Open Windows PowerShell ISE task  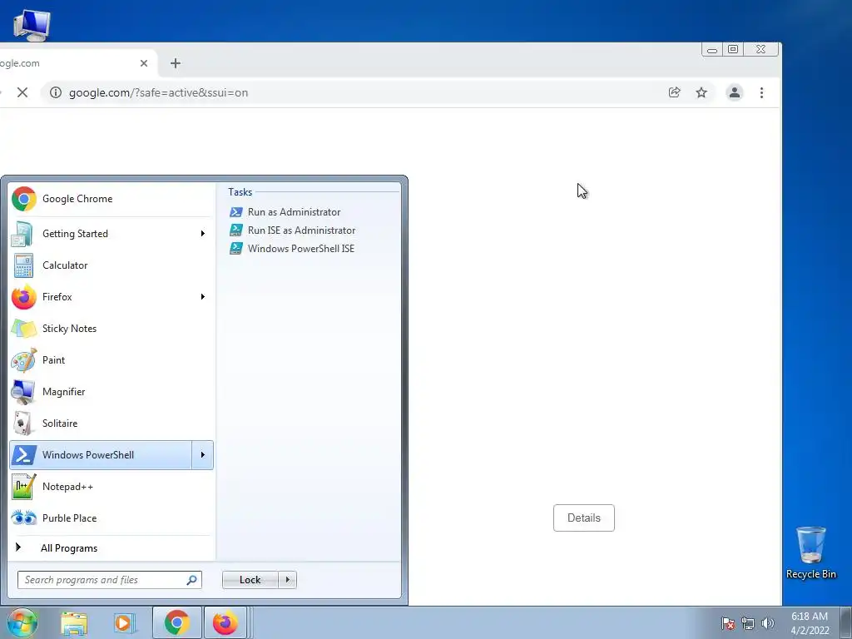tap(292, 248)
